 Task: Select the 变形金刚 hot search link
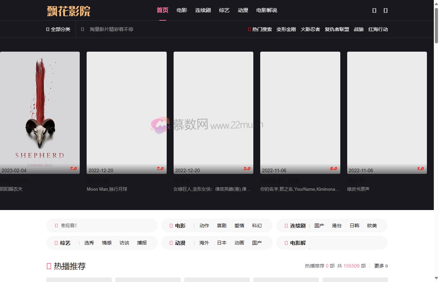[286, 29]
